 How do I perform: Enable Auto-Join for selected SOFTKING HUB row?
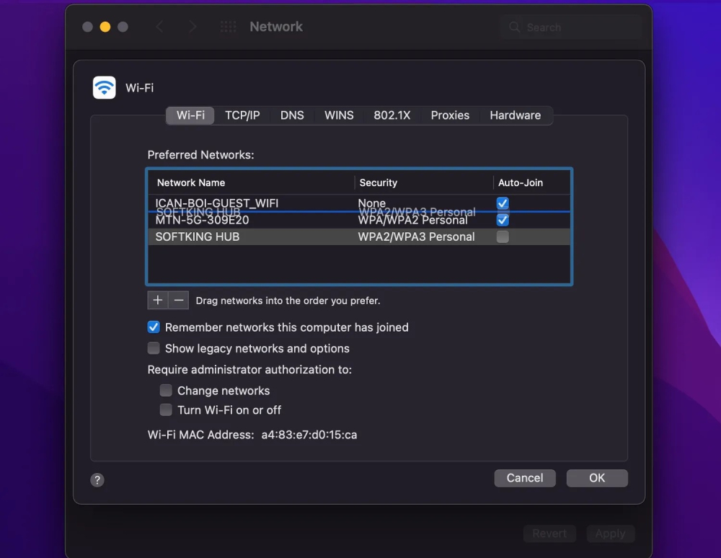coord(503,236)
